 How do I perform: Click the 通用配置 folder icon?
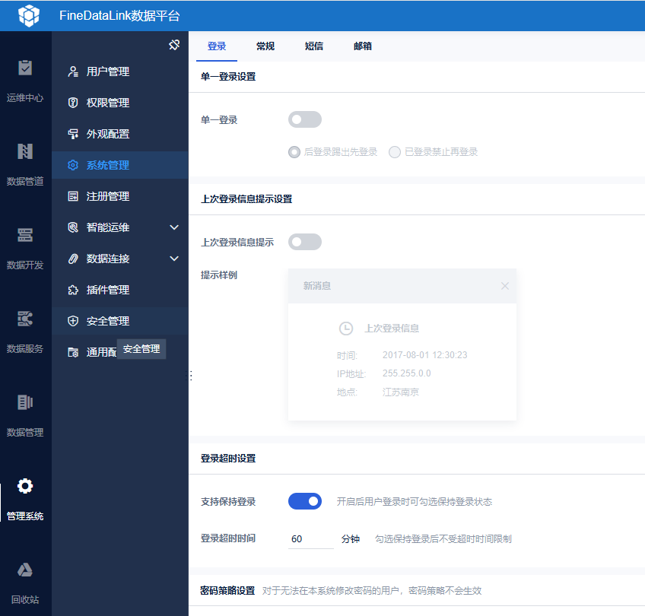tap(73, 352)
